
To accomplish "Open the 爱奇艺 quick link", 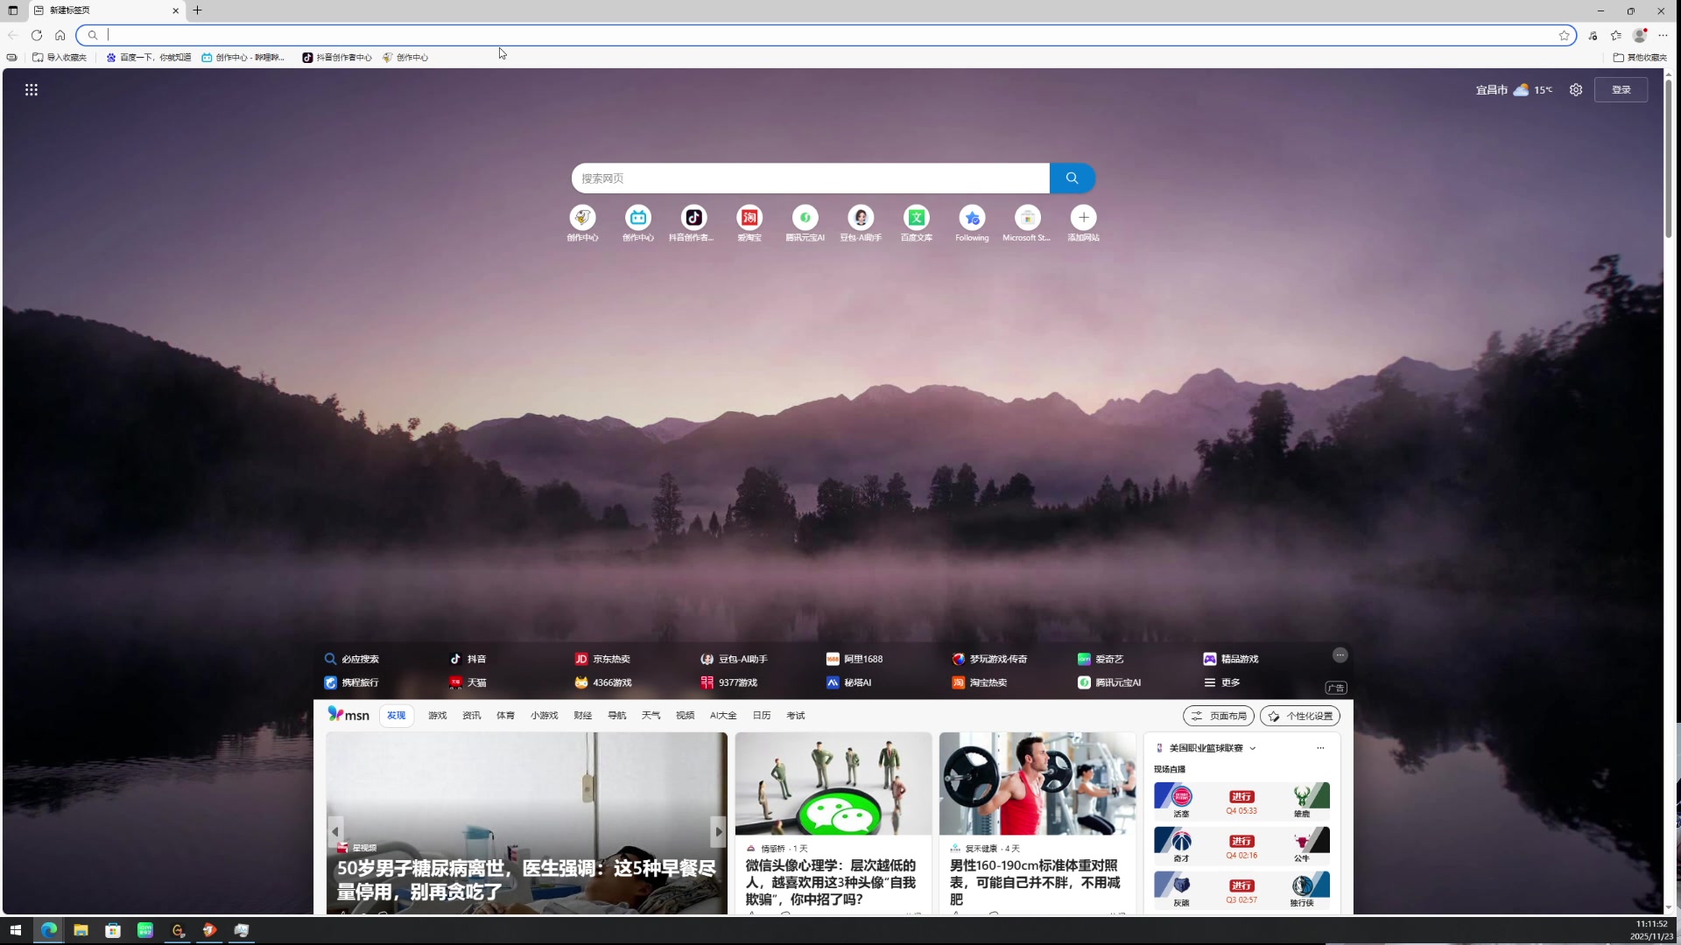I will [x=1105, y=658].
